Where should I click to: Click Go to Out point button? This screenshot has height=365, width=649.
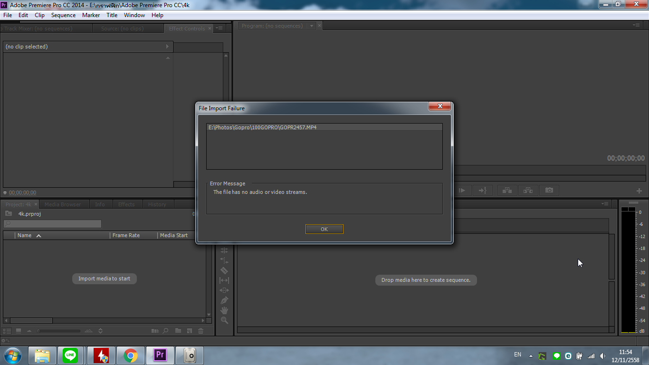click(482, 190)
